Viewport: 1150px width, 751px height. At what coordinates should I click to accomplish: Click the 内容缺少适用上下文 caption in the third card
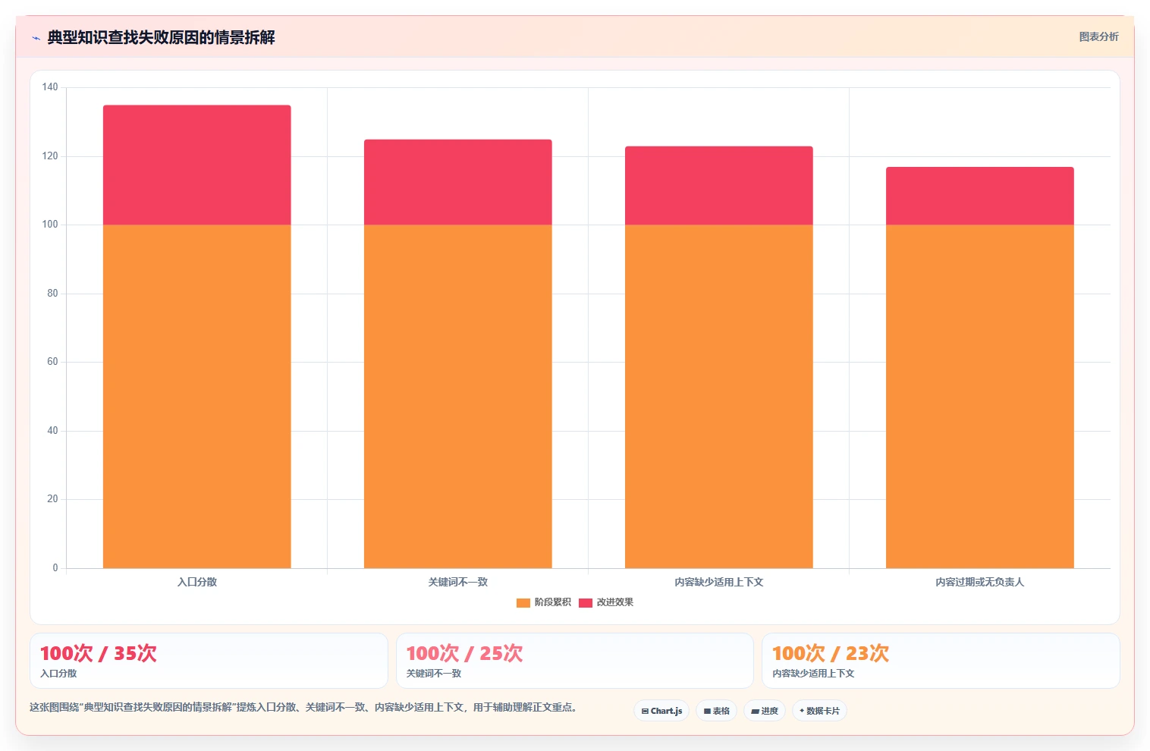[x=813, y=674]
